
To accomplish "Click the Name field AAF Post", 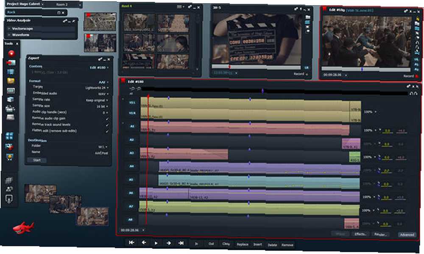I will click(101, 153).
